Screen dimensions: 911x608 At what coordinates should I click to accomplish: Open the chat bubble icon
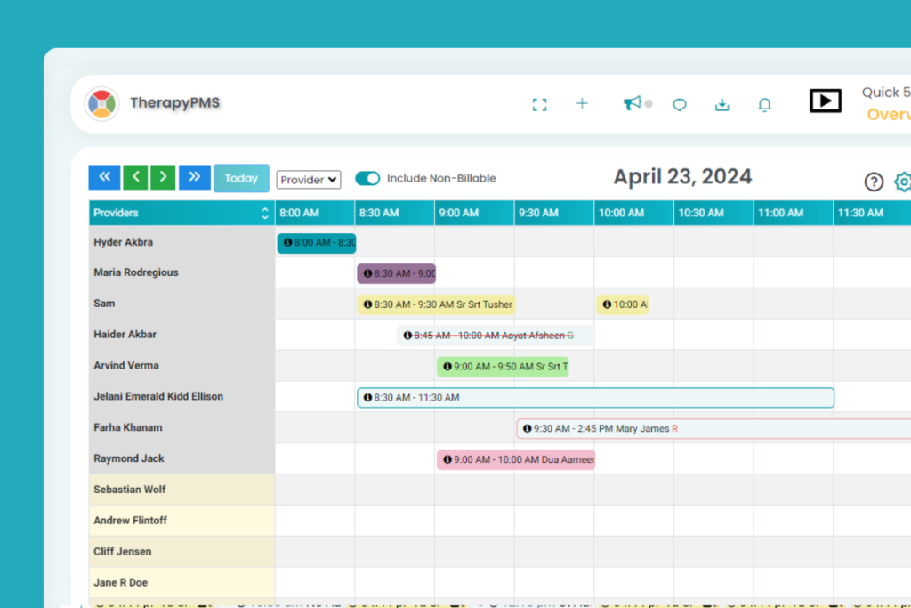(x=679, y=105)
